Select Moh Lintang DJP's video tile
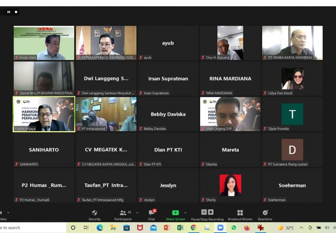 pos(230,114)
